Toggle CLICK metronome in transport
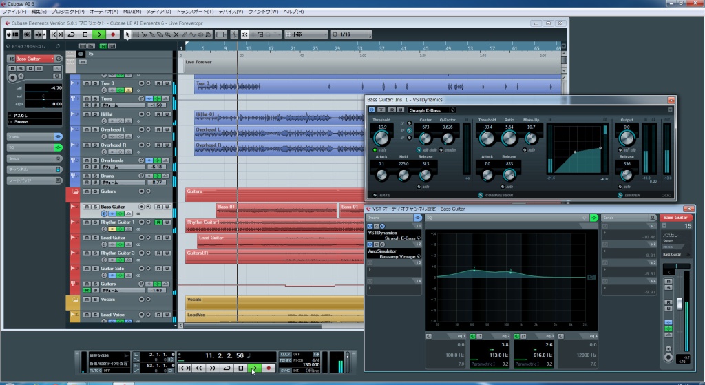 point(285,355)
